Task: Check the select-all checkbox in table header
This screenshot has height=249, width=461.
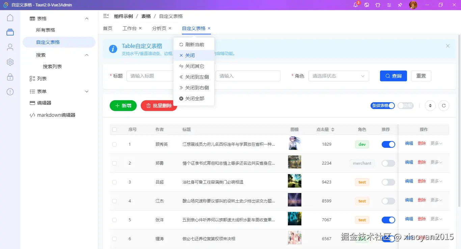Action: click(x=114, y=129)
